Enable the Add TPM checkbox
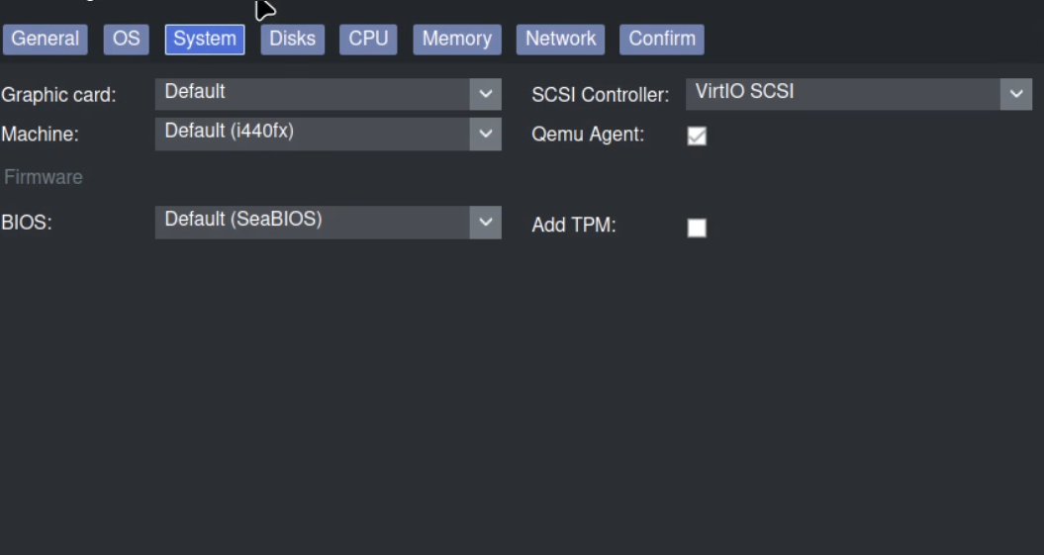Image resolution: width=1044 pixels, height=555 pixels. pyautogui.click(x=697, y=228)
